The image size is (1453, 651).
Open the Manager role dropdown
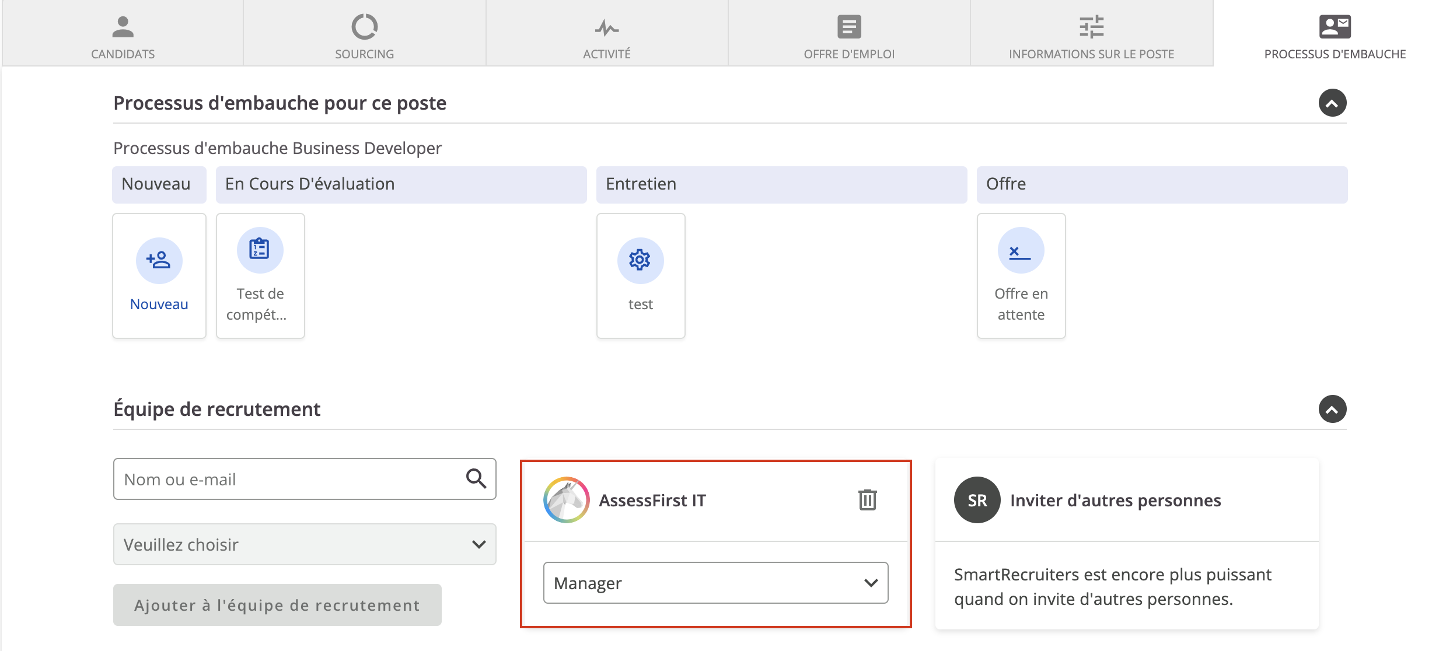[x=715, y=583]
